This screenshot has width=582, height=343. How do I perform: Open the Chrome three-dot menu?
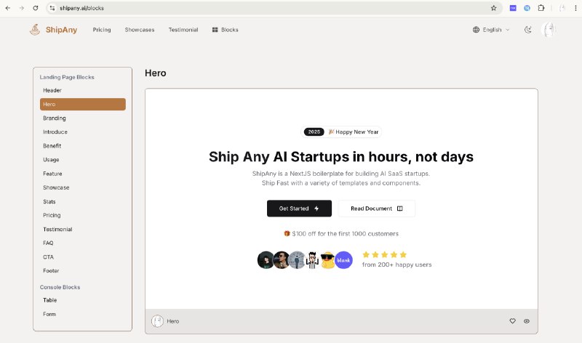click(x=575, y=8)
